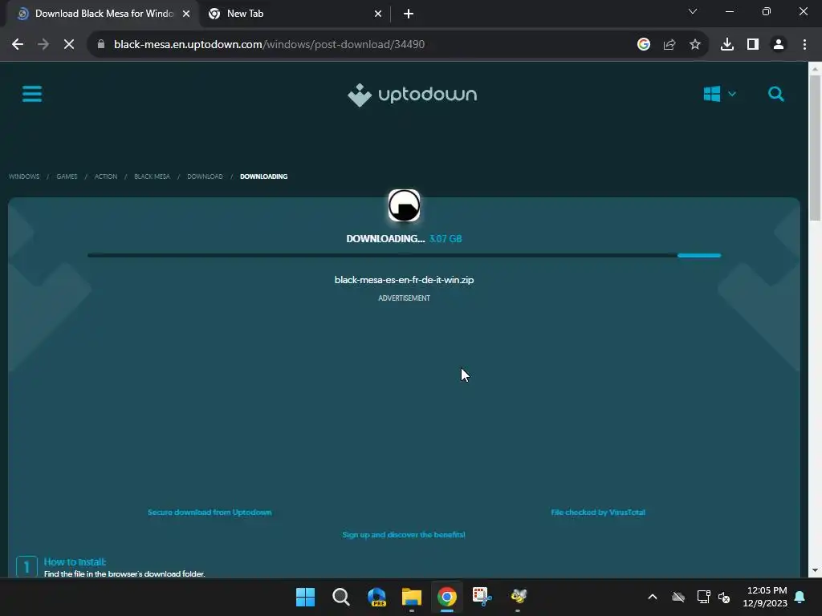822x616 pixels.
Task: Open Chrome downloads panel
Action: click(x=727, y=45)
